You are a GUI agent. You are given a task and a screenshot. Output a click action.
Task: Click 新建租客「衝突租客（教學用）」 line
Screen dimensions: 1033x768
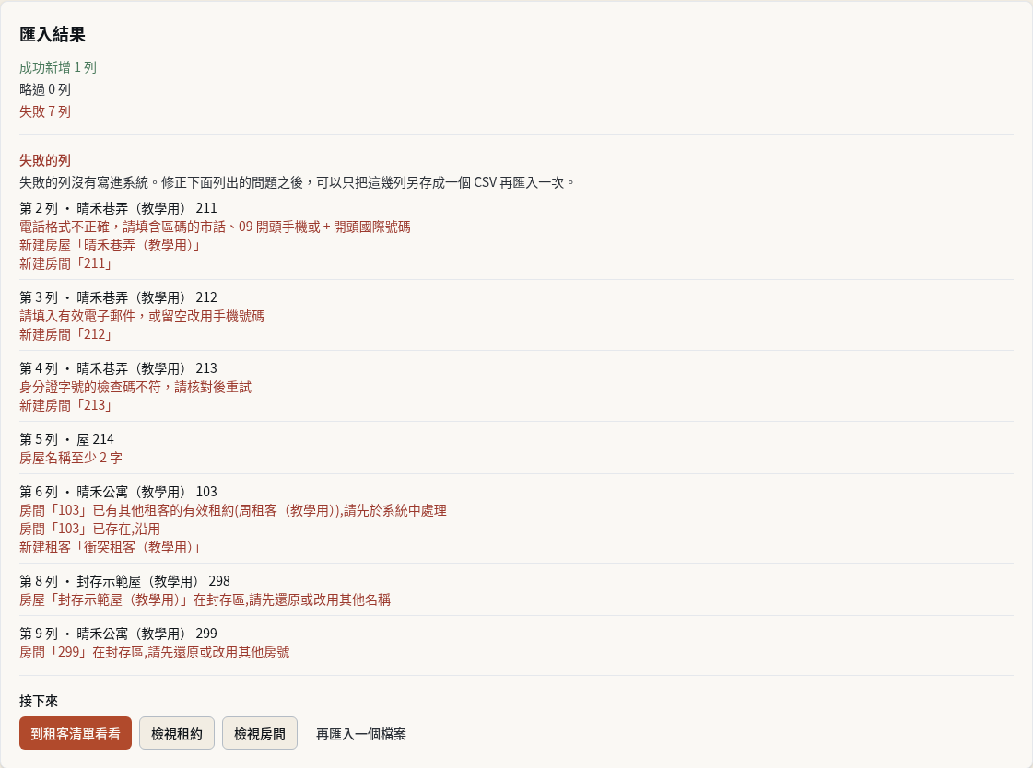tap(110, 548)
